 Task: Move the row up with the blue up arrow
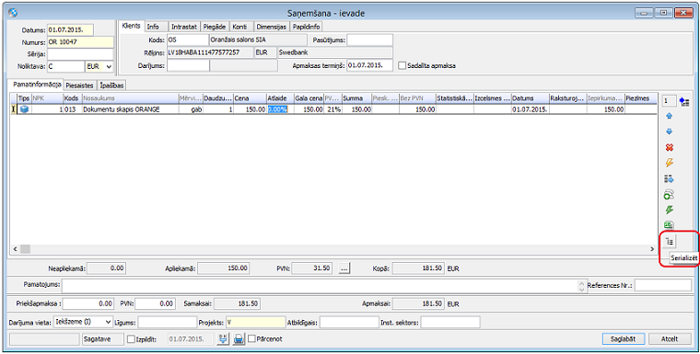click(x=670, y=117)
